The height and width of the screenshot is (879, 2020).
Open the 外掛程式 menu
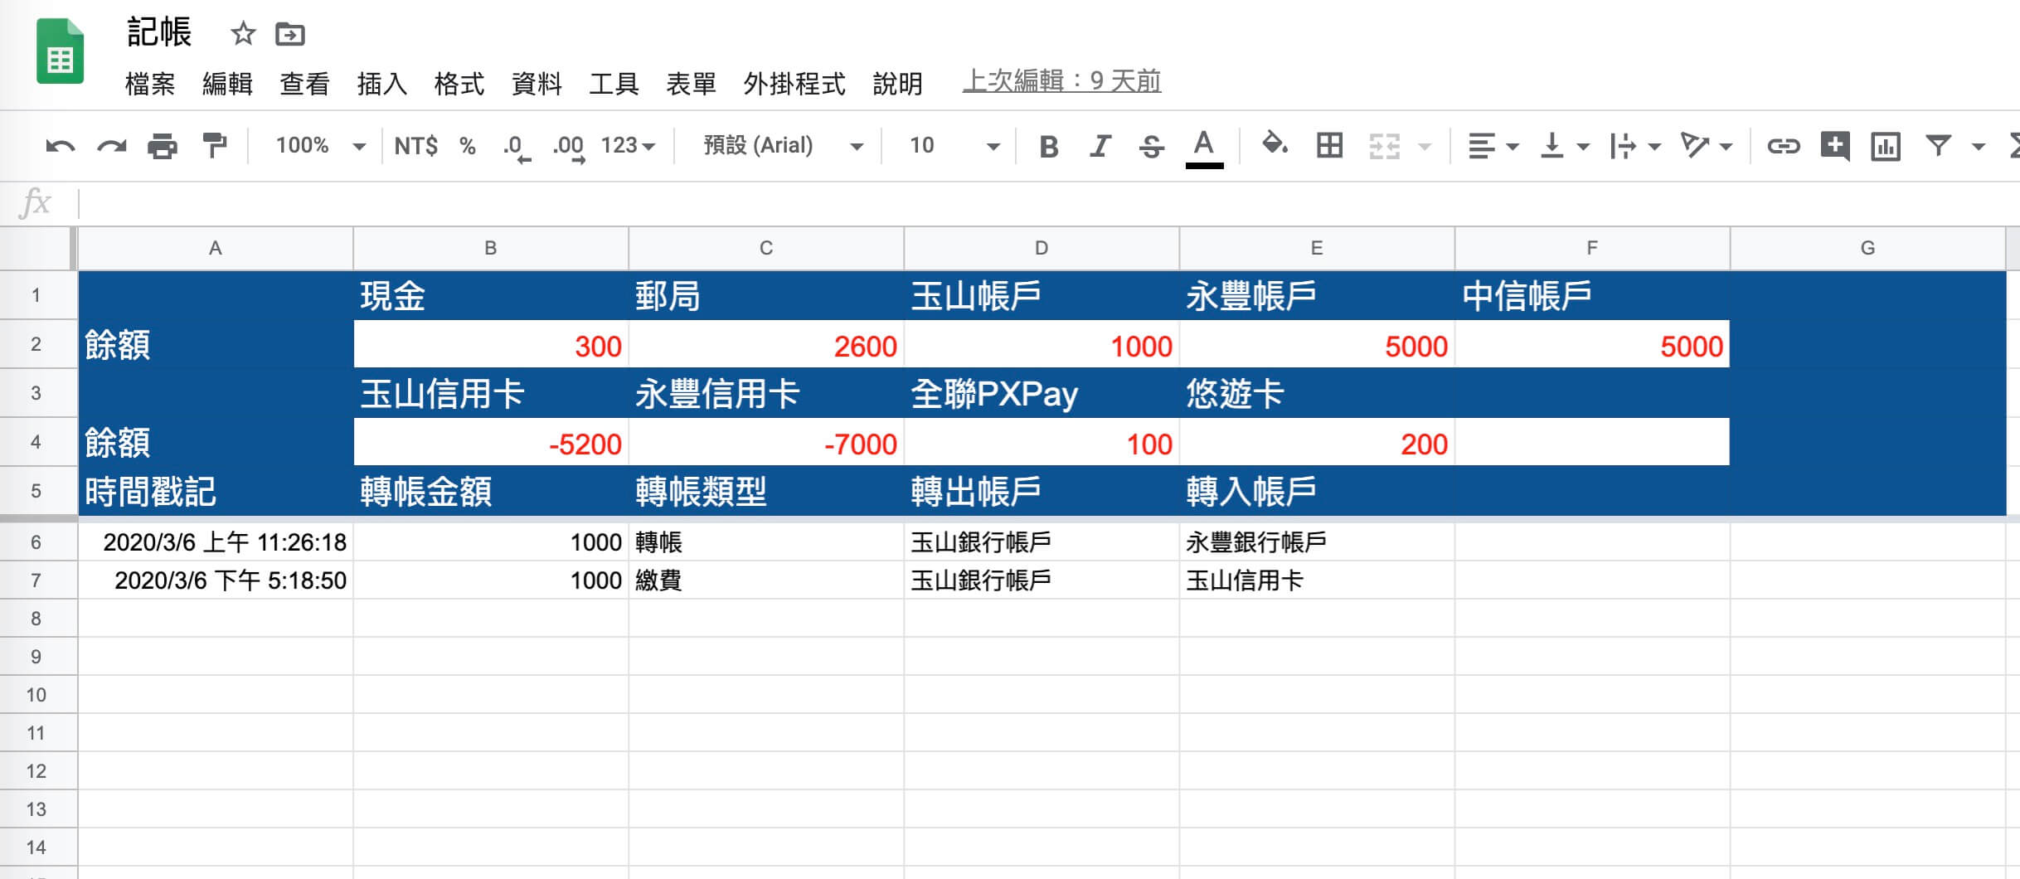tap(794, 84)
